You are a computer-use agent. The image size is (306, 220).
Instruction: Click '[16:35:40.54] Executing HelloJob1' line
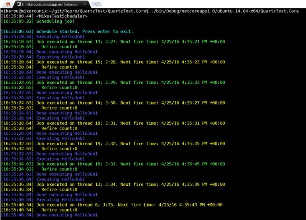coord(43,200)
